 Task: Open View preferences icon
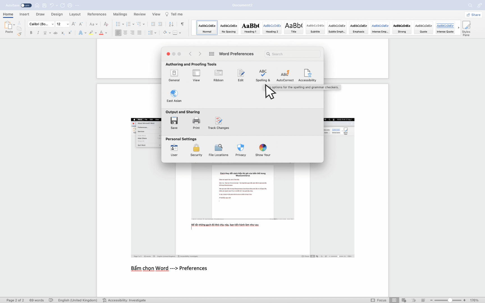196,75
